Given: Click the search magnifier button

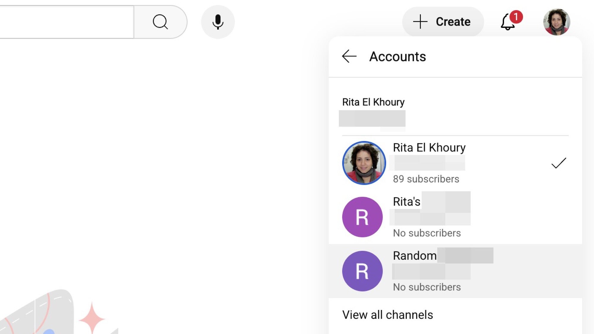Looking at the screenshot, I should pos(160,22).
